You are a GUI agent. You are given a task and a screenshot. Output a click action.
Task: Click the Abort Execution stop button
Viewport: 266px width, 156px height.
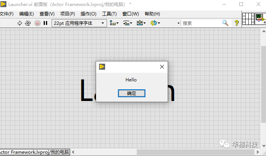[38, 23]
